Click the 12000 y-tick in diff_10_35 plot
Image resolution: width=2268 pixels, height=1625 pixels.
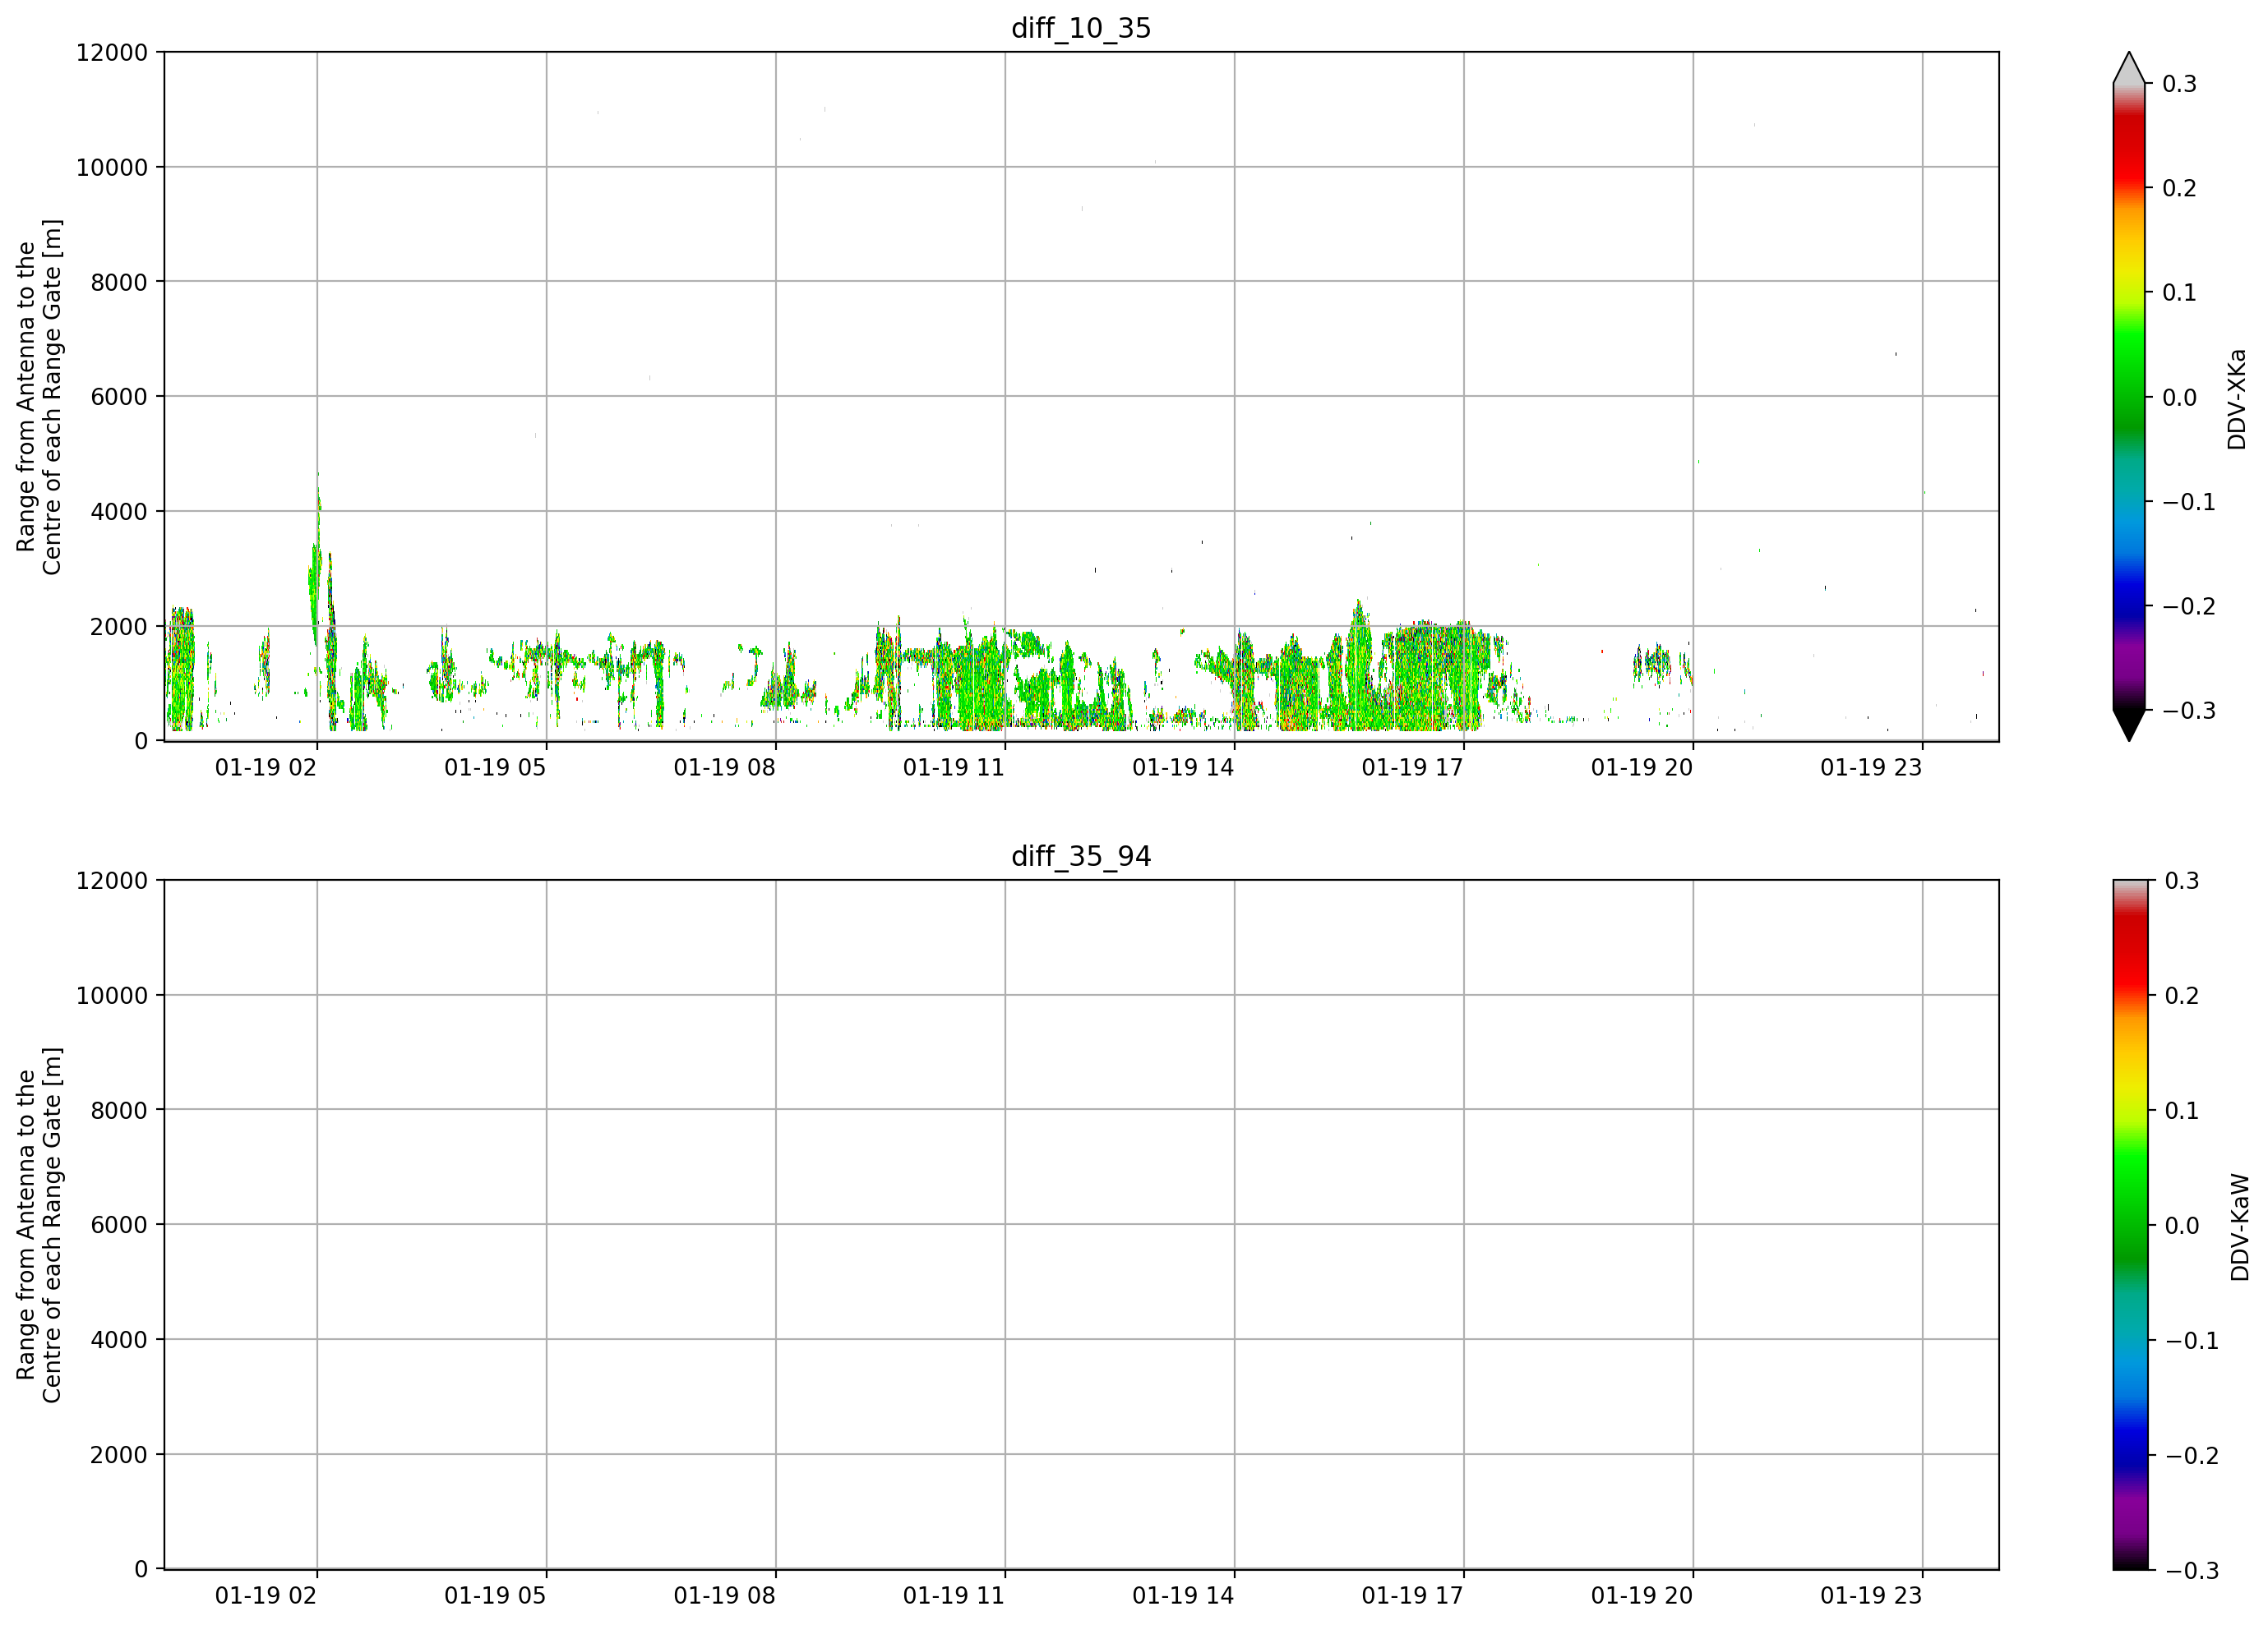(x=112, y=52)
